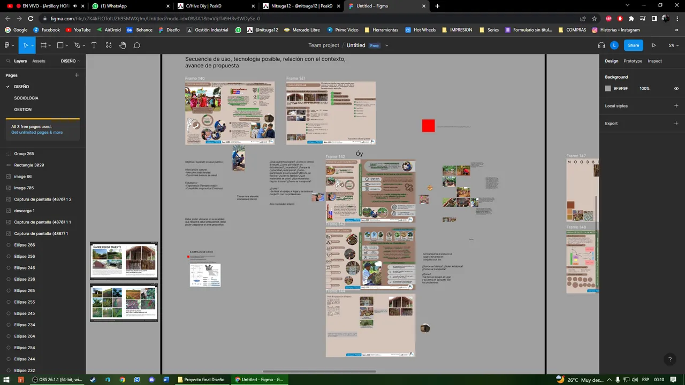Toggle background color visibility eye

click(x=676, y=88)
